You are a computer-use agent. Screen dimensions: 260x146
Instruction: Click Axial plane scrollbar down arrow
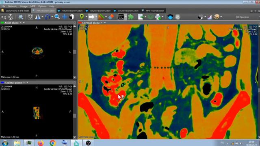click(75, 77)
